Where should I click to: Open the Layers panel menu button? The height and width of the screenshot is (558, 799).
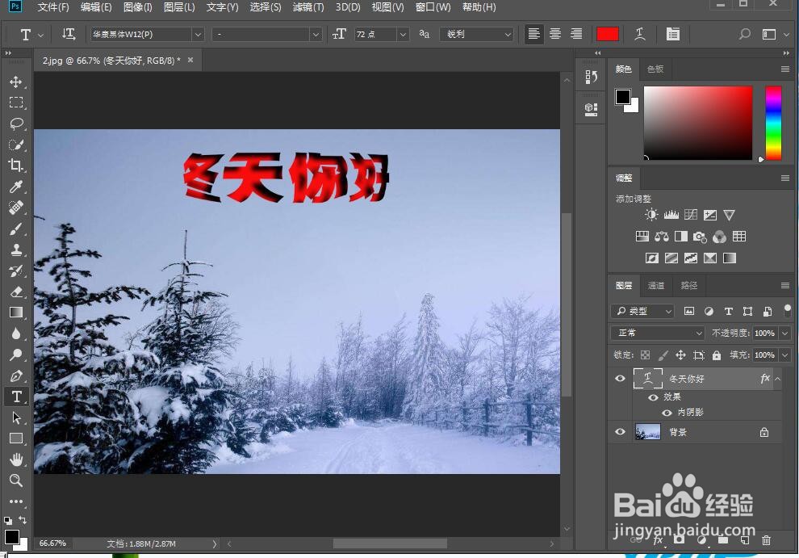coord(784,285)
